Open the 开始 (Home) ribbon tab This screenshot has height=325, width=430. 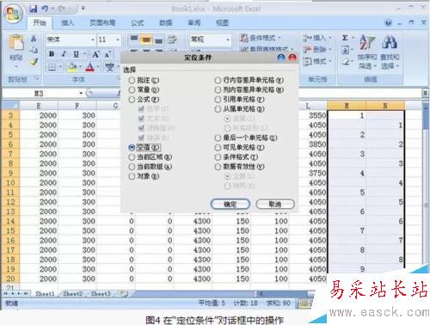click(x=40, y=22)
